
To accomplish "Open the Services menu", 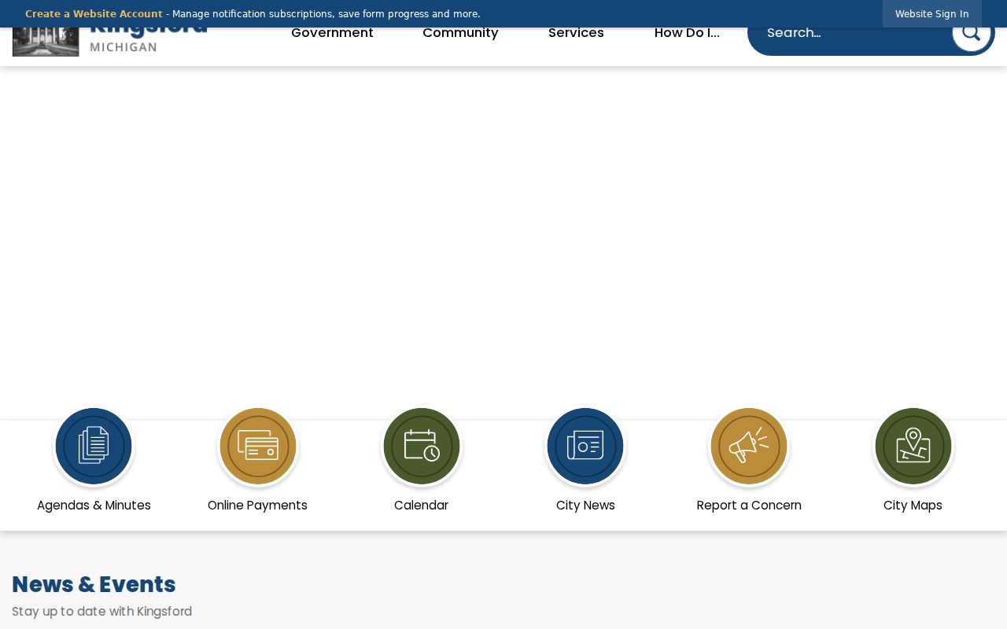I will [576, 33].
